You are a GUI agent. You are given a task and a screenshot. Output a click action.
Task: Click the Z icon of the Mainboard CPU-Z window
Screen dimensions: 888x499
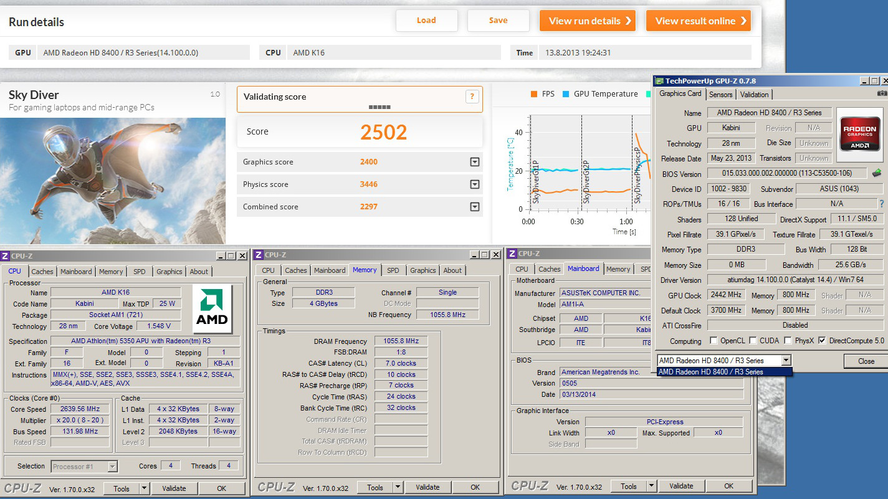point(512,254)
